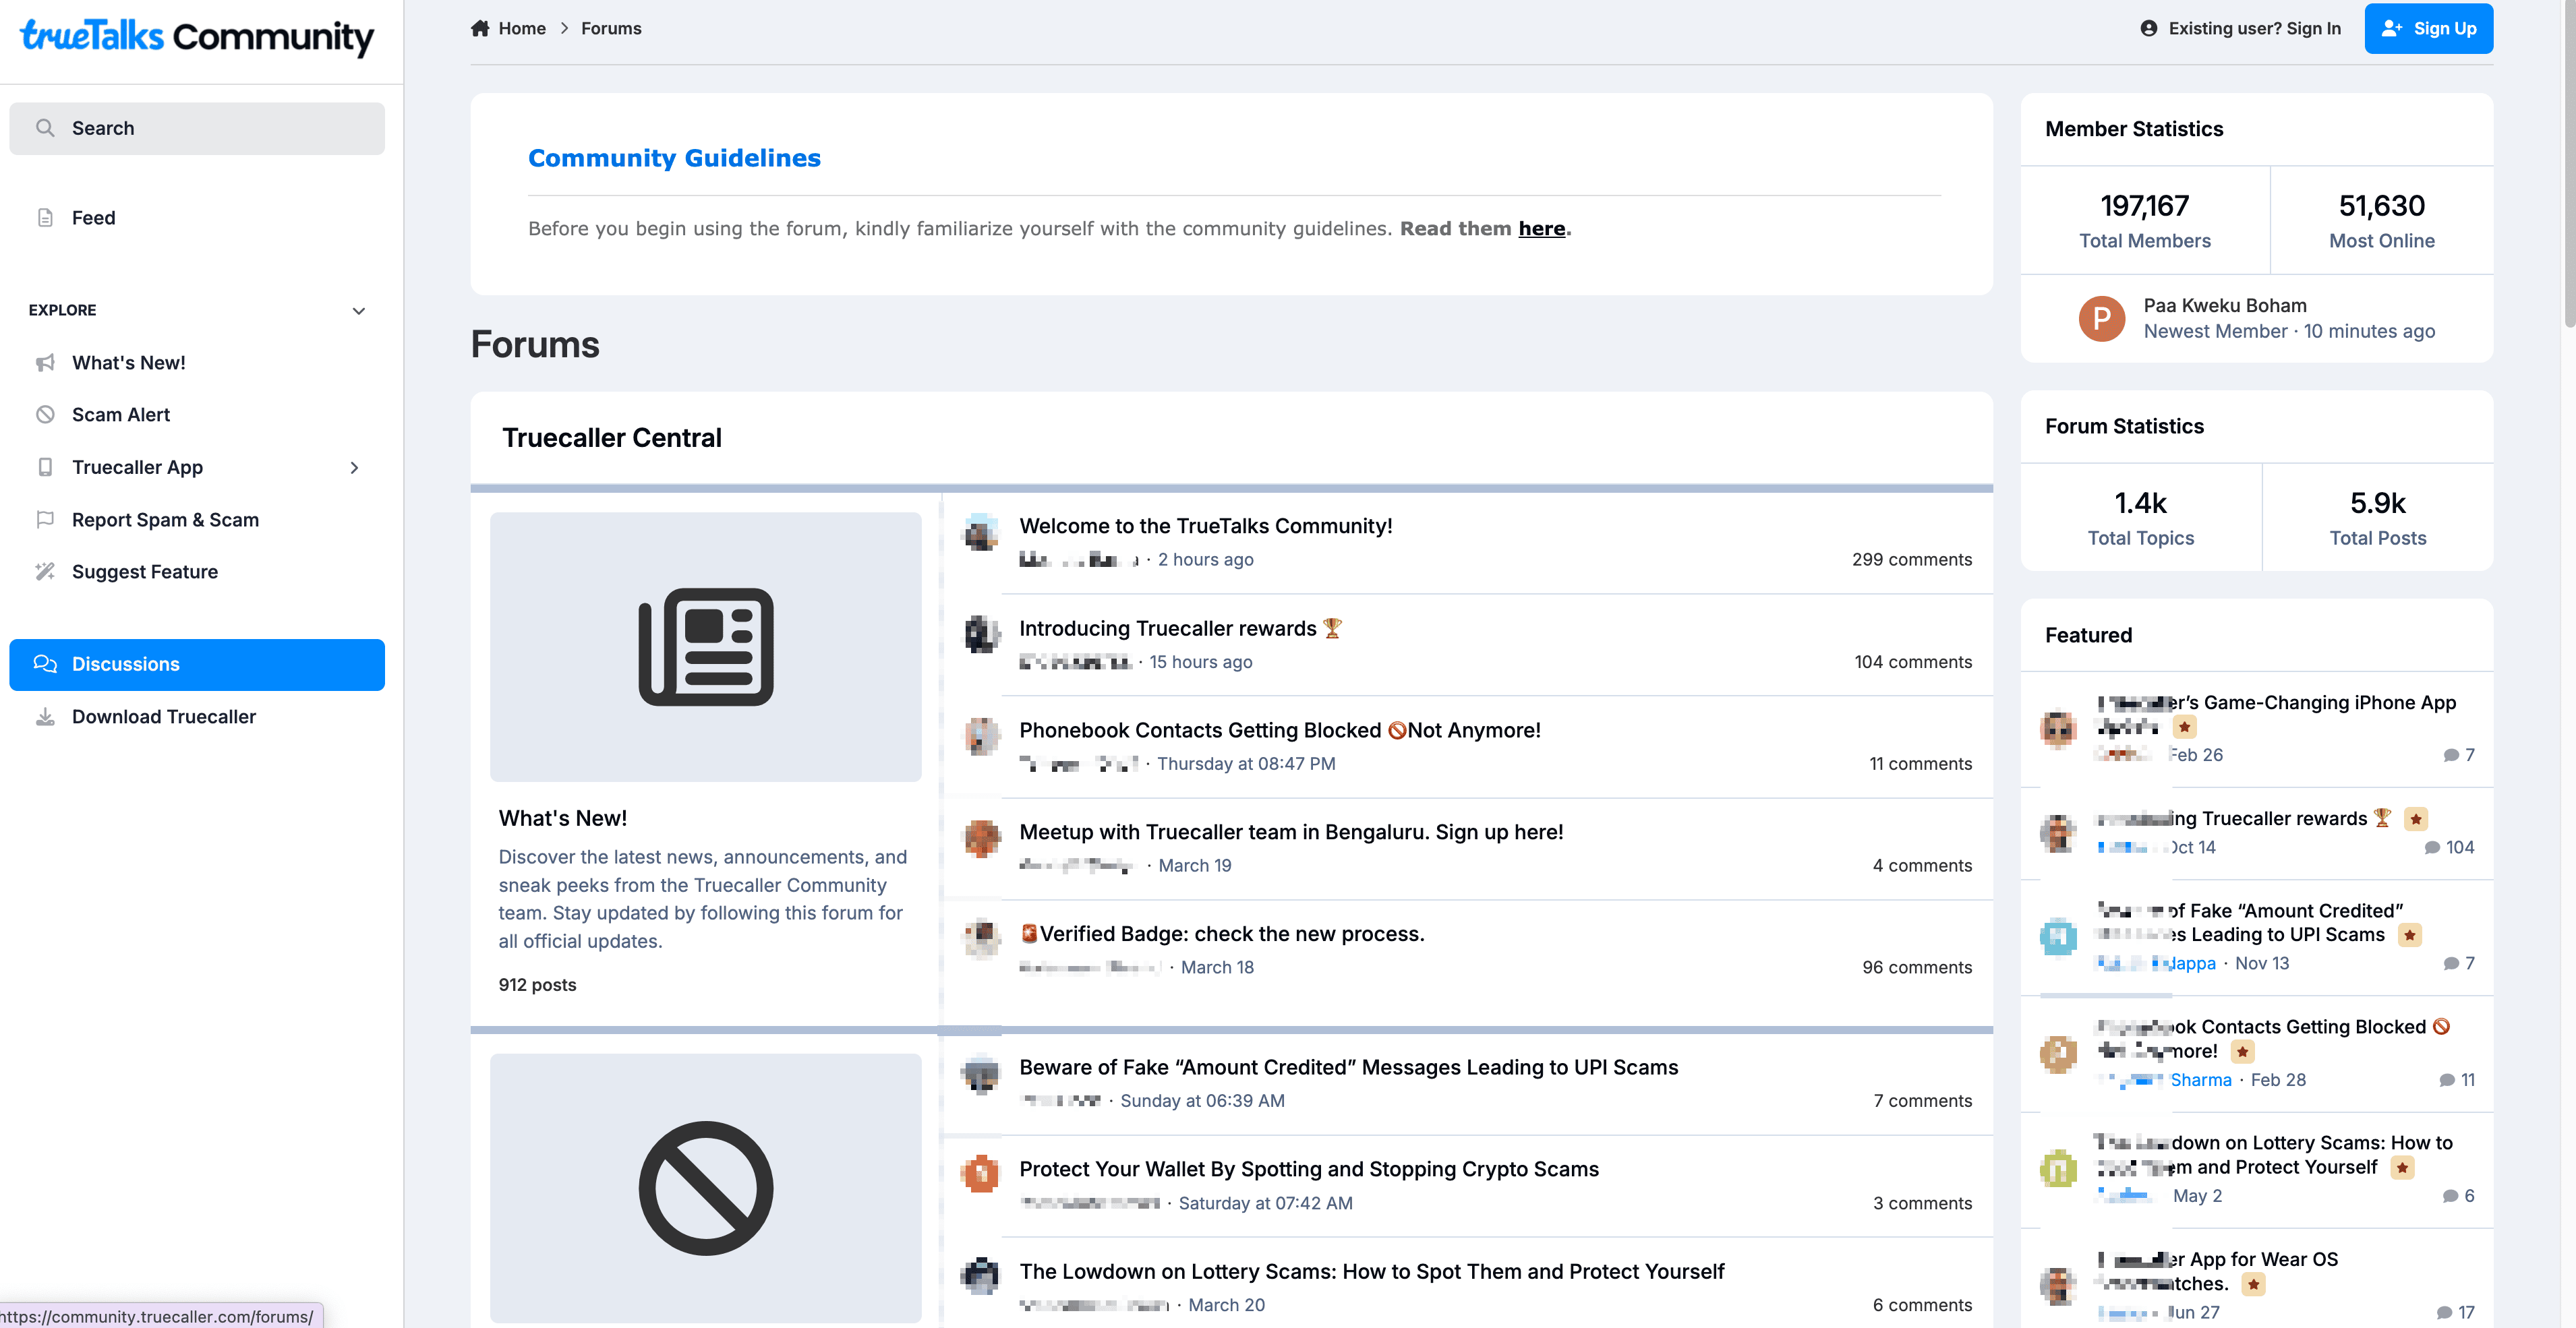Click the Suggest Feature magic wand icon
2576x1328 pixels.
pos(45,572)
